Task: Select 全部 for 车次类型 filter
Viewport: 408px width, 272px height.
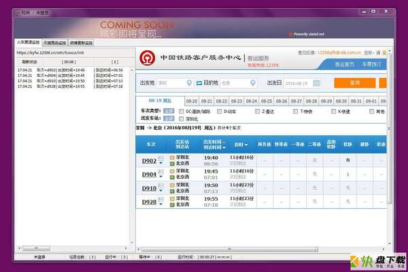Action: [169, 111]
